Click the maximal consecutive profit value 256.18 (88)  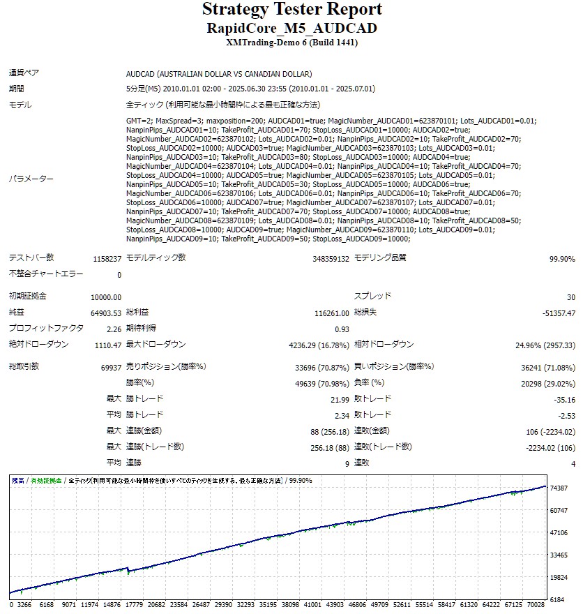330,448
